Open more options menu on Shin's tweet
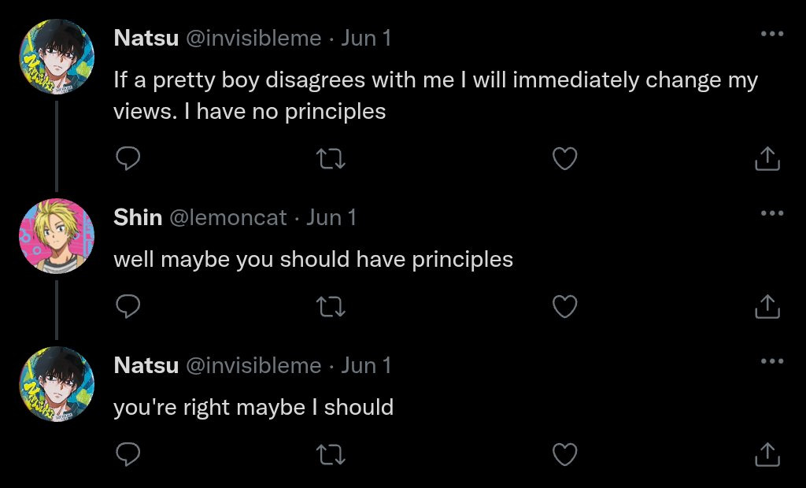The image size is (806, 488). [x=771, y=213]
